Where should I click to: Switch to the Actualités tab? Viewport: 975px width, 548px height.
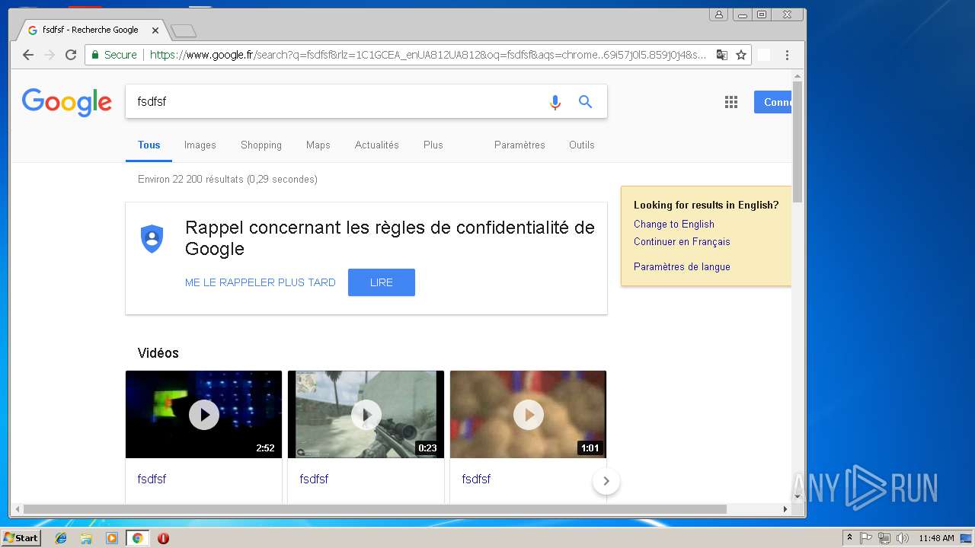[377, 145]
